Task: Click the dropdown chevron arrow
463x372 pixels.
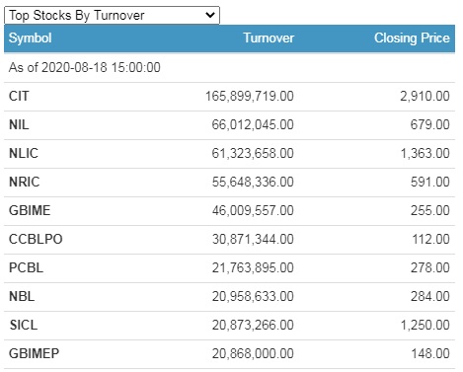Action: pyautogui.click(x=210, y=15)
